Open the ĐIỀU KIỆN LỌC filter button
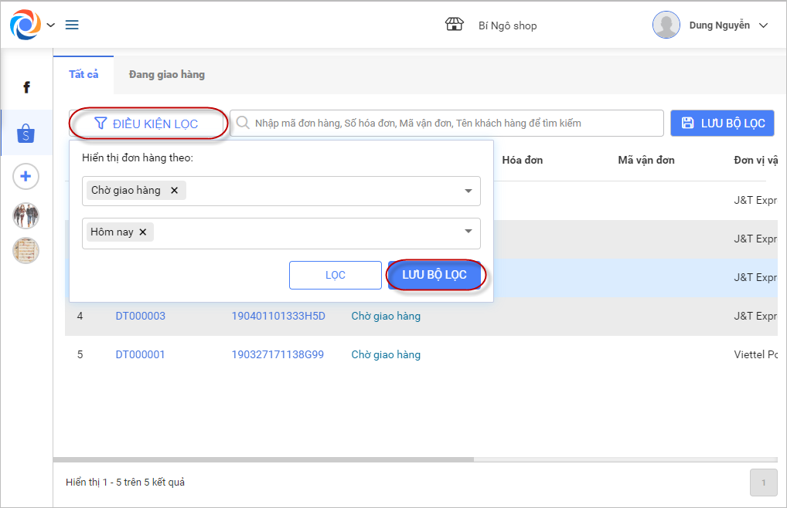This screenshot has width=787, height=508. pos(147,124)
